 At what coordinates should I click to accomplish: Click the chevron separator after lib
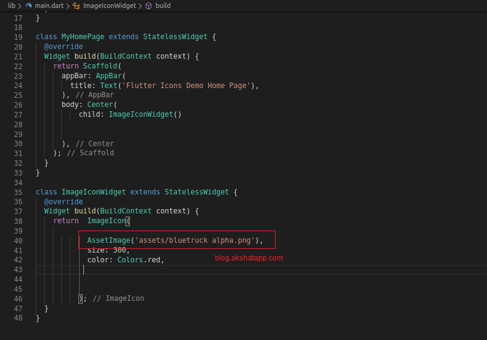click(x=20, y=6)
